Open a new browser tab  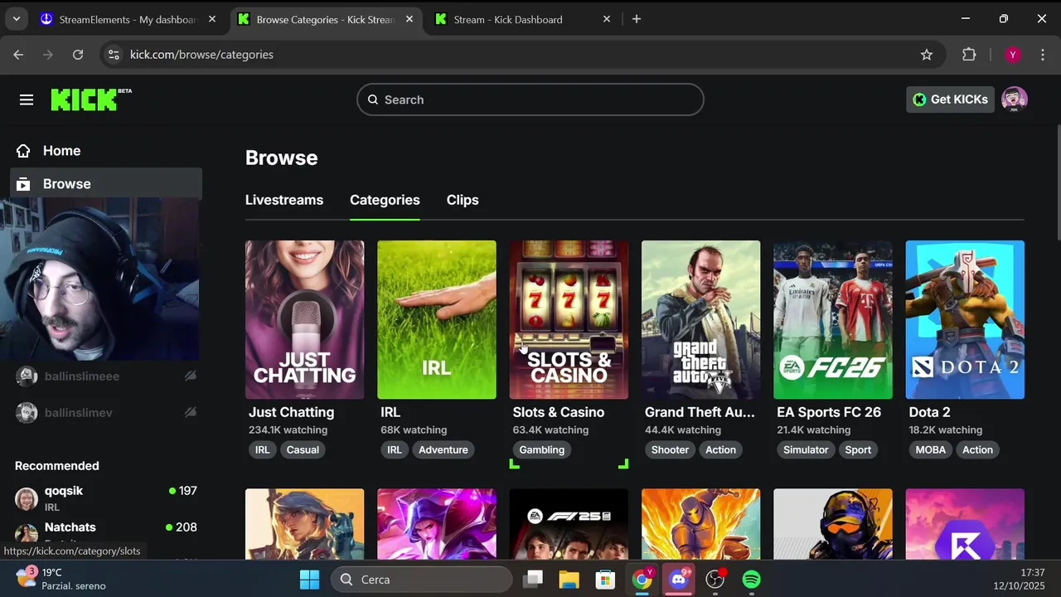click(637, 19)
